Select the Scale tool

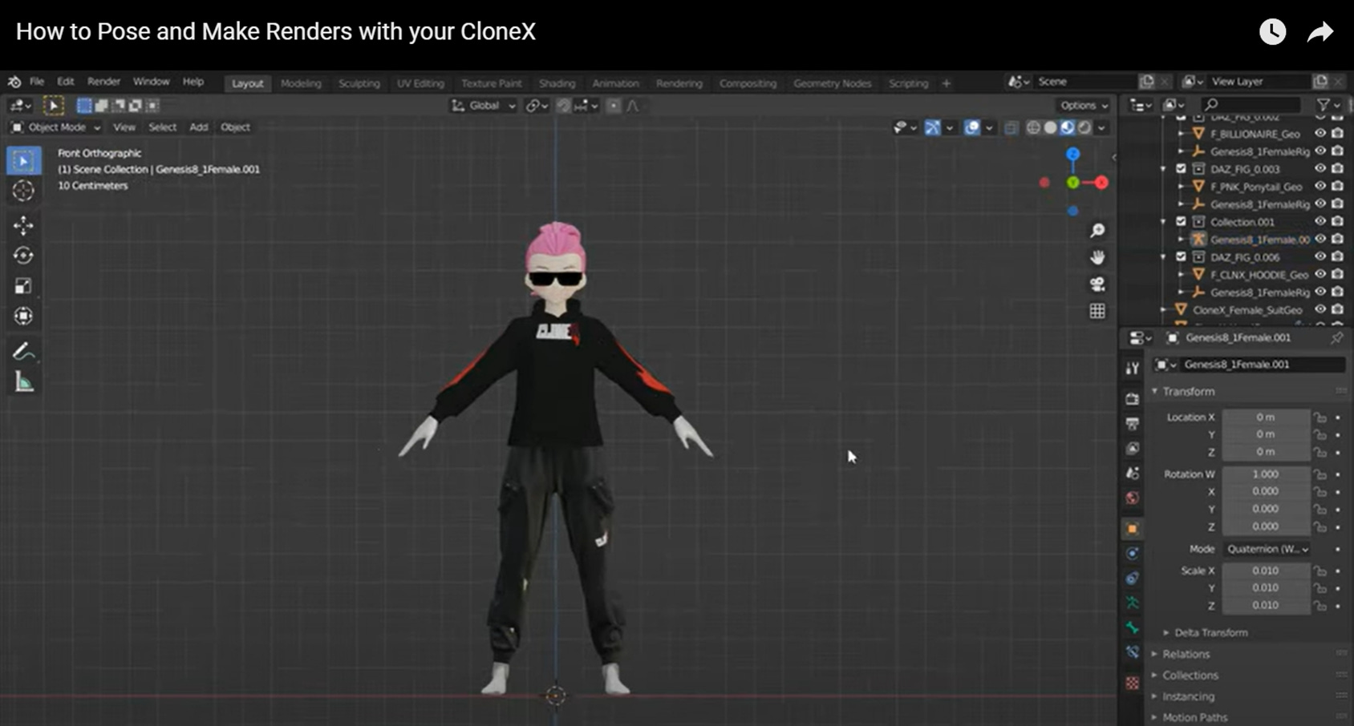pos(23,286)
